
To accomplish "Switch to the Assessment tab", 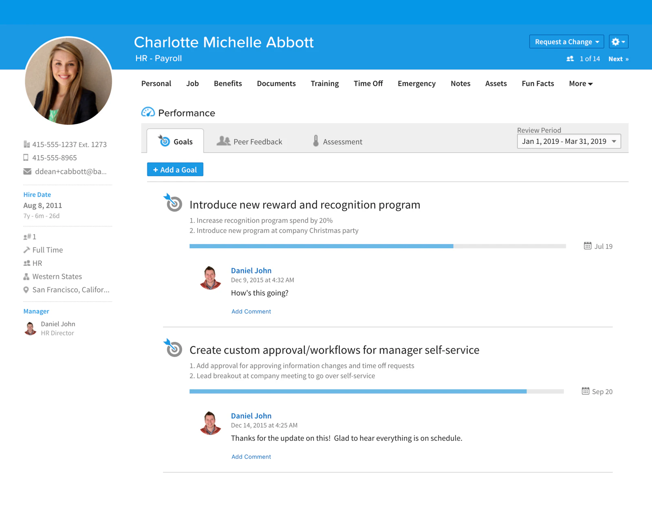I will [x=337, y=141].
